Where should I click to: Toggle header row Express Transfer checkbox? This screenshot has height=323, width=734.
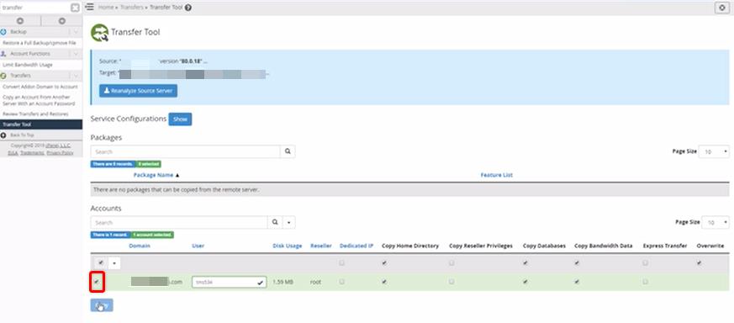pos(645,263)
